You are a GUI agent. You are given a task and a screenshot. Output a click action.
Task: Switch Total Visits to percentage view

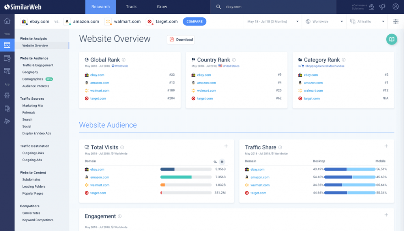(215, 162)
